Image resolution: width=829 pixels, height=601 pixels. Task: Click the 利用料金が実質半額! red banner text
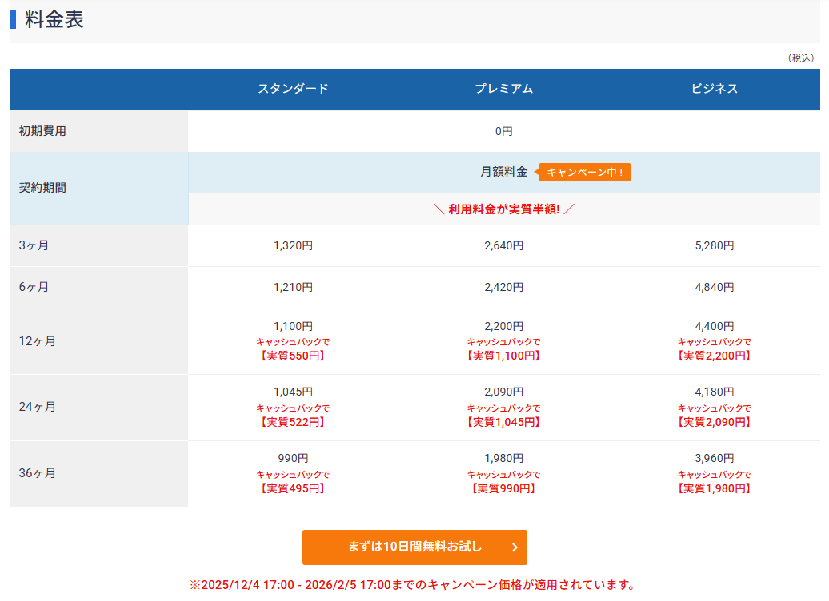(x=503, y=209)
